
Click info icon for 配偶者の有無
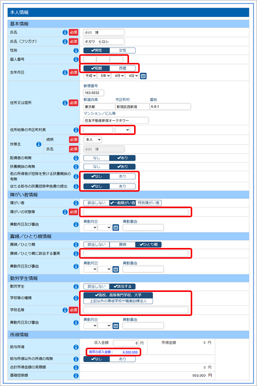[x=76, y=158]
